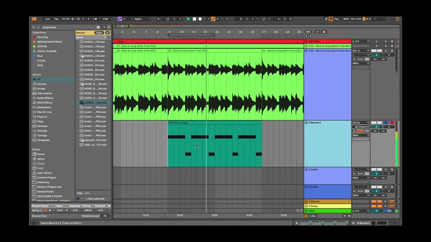This screenshot has height=242, width=431.
Task: Open the Key Map mode
Action: coord(336,19)
